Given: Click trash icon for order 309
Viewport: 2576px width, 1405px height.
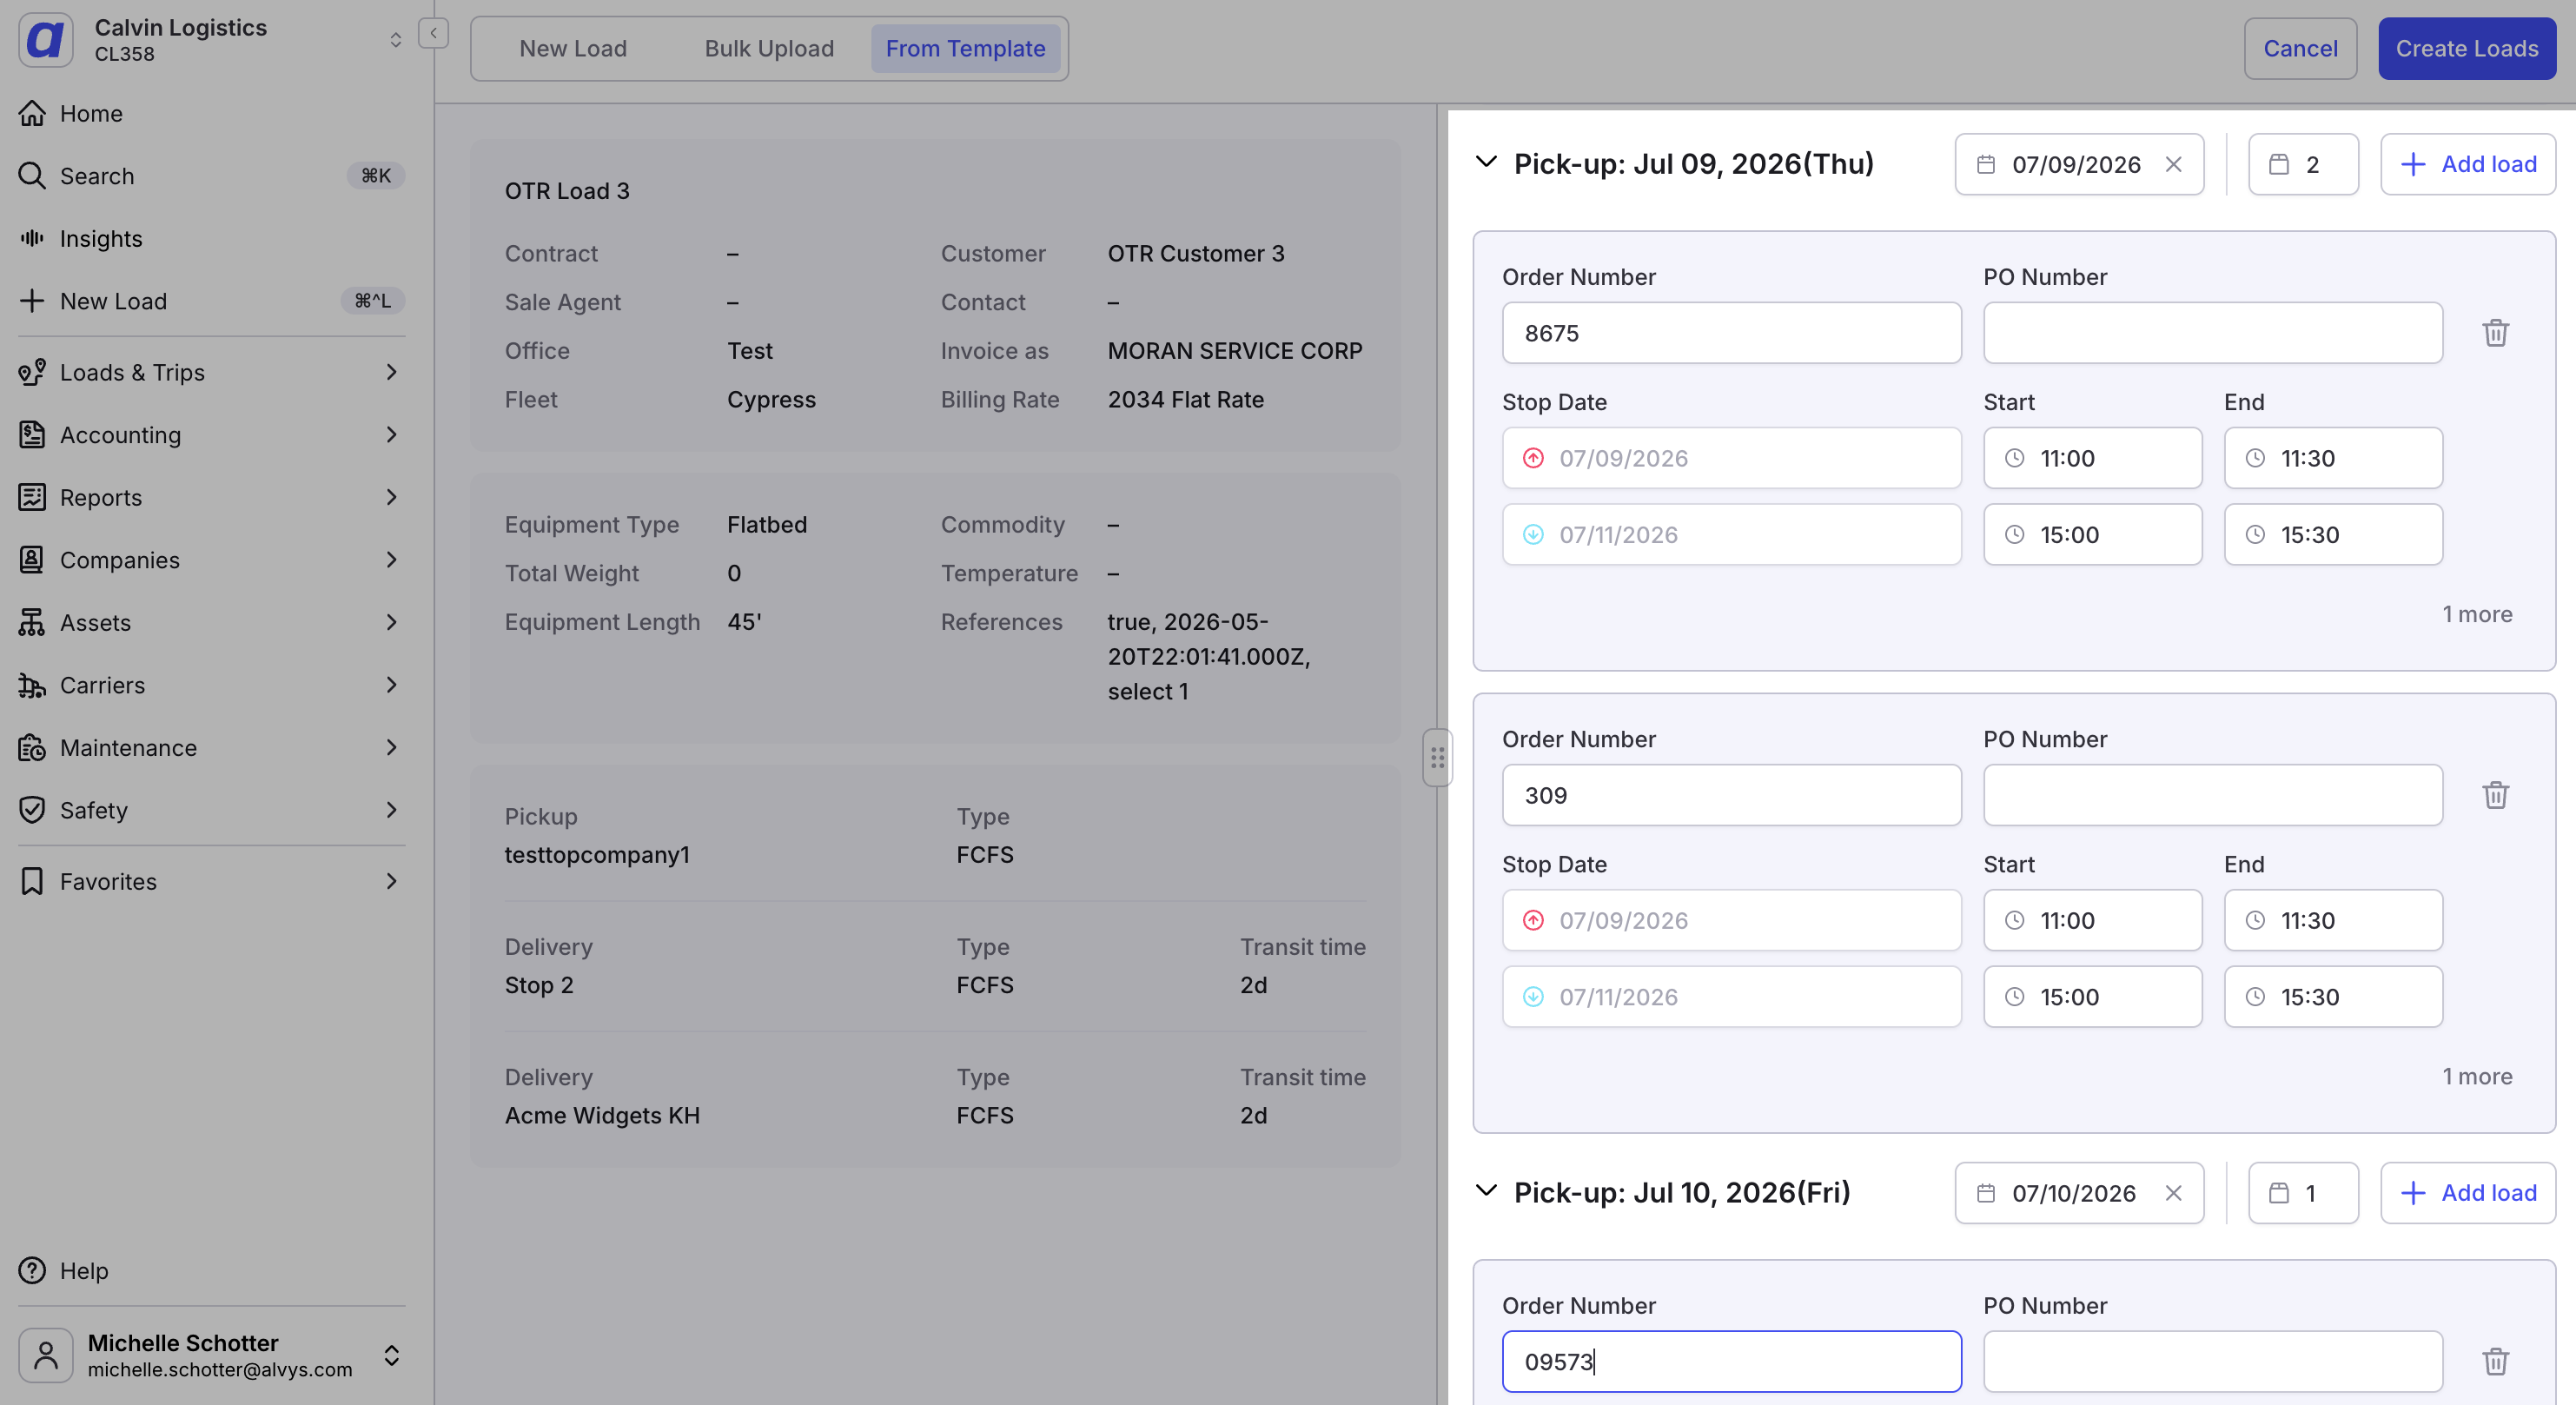Looking at the screenshot, I should [2495, 795].
